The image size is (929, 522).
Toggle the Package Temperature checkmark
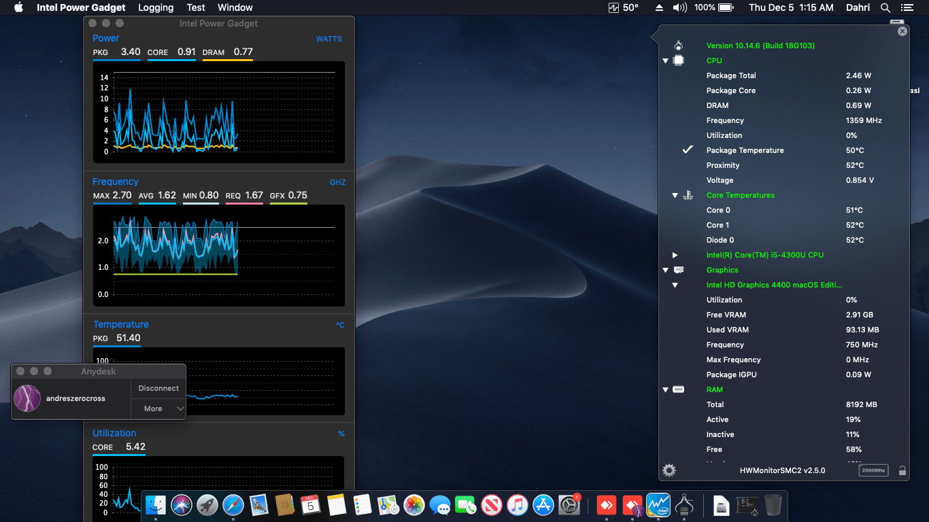point(688,150)
